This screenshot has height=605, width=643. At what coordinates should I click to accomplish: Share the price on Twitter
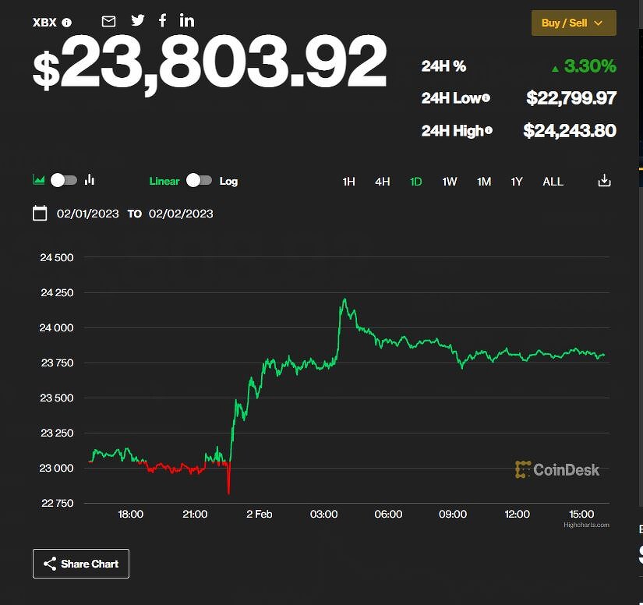(138, 21)
